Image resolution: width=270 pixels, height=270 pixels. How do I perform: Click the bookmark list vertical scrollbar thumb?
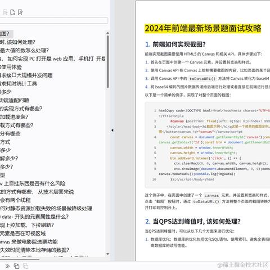(108, 61)
